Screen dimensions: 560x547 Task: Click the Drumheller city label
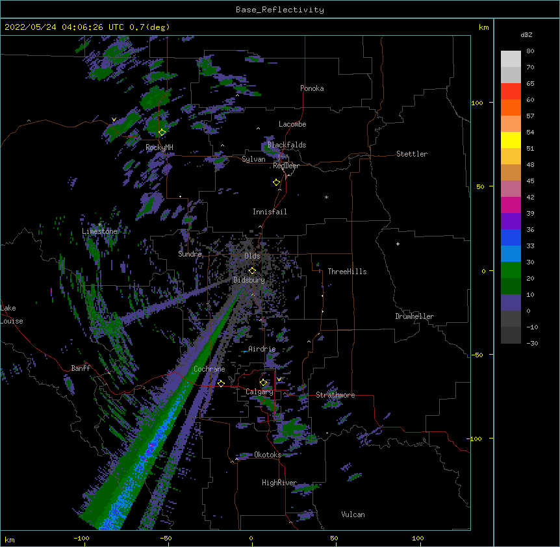coord(414,316)
